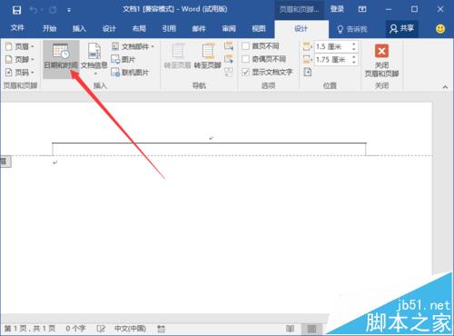Click the language 中文(中国) in status bar
The width and height of the screenshot is (454, 336).
(x=130, y=329)
